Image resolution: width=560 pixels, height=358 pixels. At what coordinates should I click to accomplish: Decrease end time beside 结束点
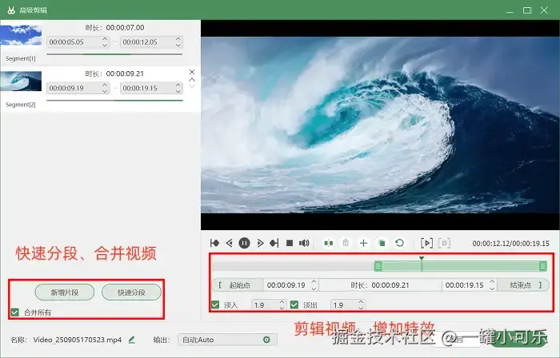coord(492,288)
